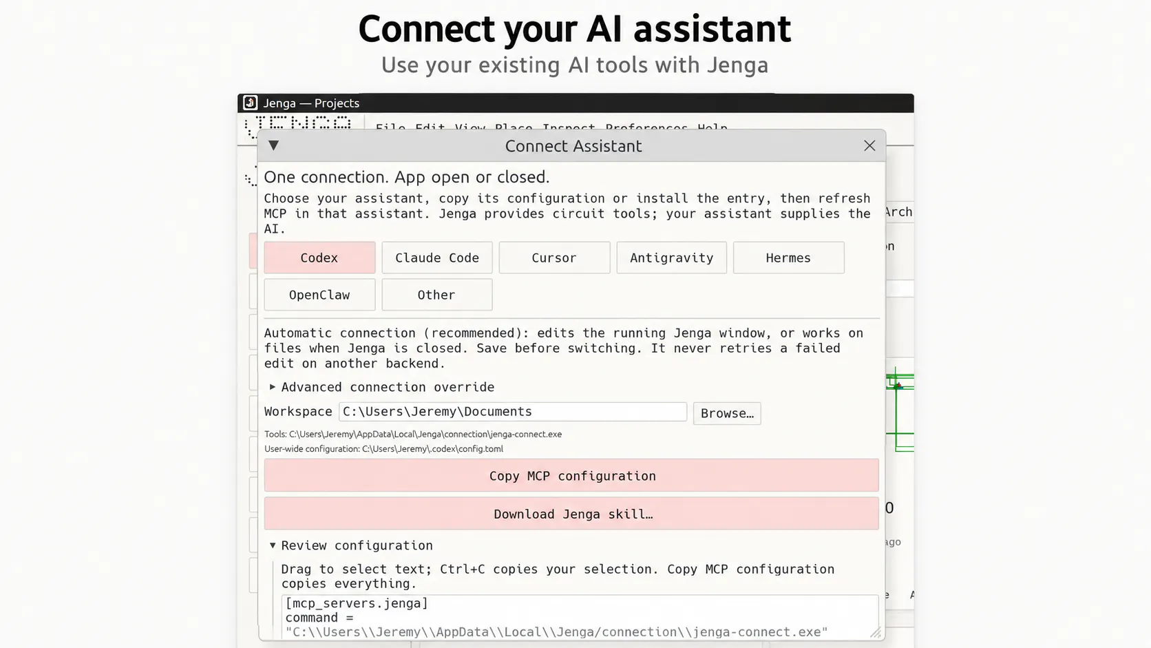Download Jenga skill…
The width and height of the screenshot is (1151, 648).
point(571,514)
